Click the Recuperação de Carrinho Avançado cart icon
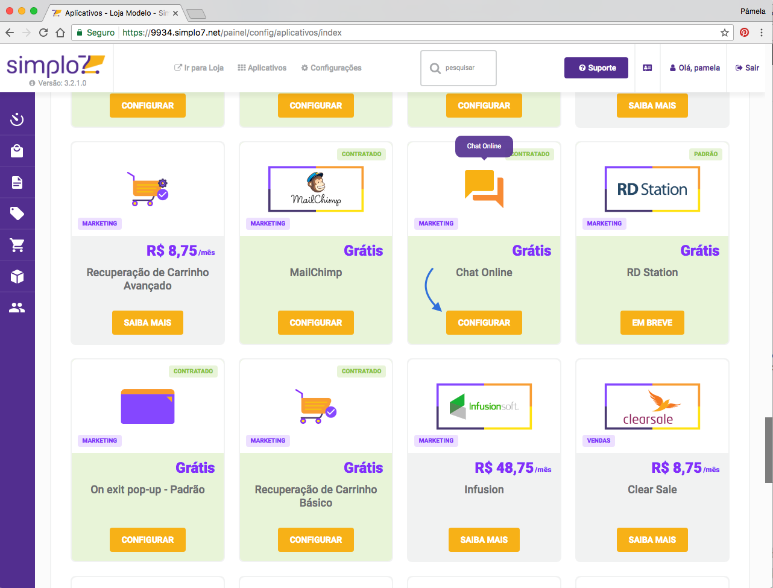The image size is (773, 588). (x=148, y=189)
